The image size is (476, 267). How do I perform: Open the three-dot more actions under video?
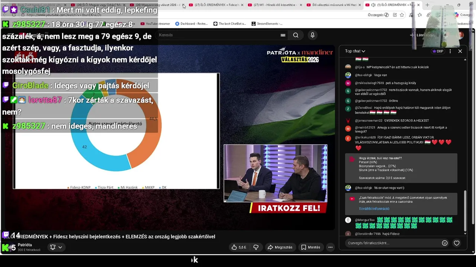(x=330, y=247)
